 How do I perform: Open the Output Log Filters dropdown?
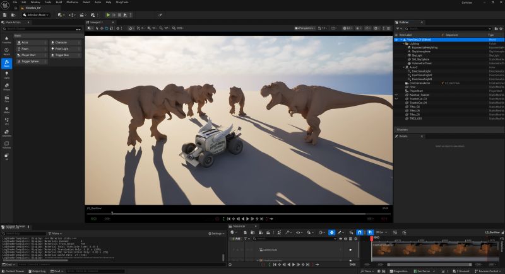(x=55, y=234)
